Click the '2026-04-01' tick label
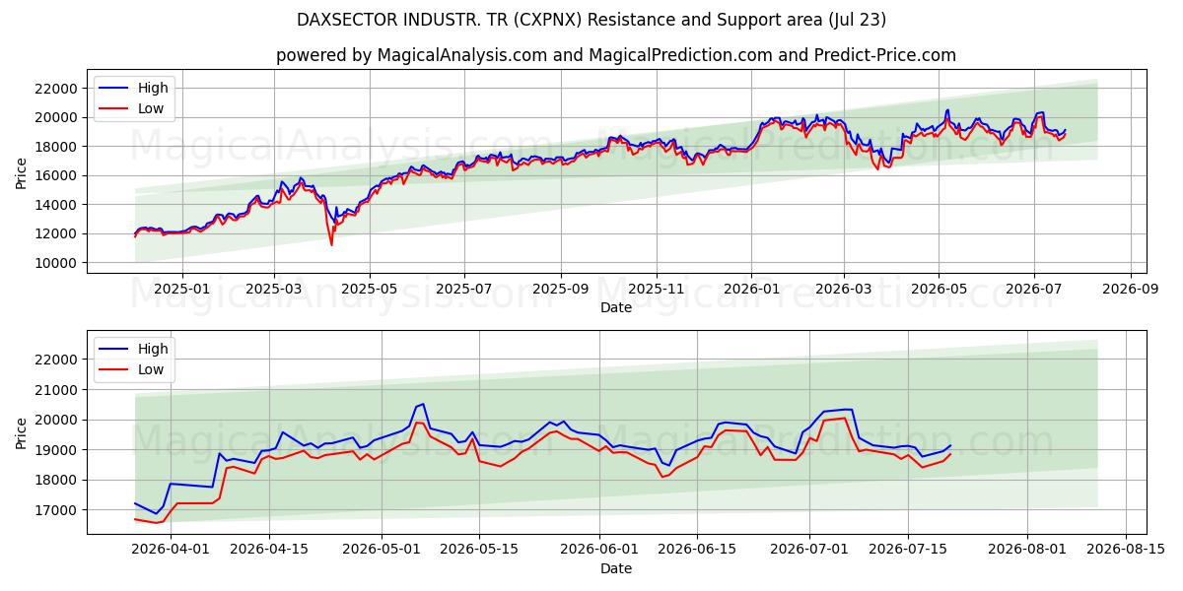Screen dimensions: 1183x591 pos(171,551)
